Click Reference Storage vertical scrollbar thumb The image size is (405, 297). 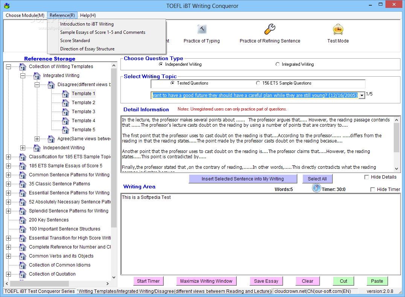(x=114, y=148)
